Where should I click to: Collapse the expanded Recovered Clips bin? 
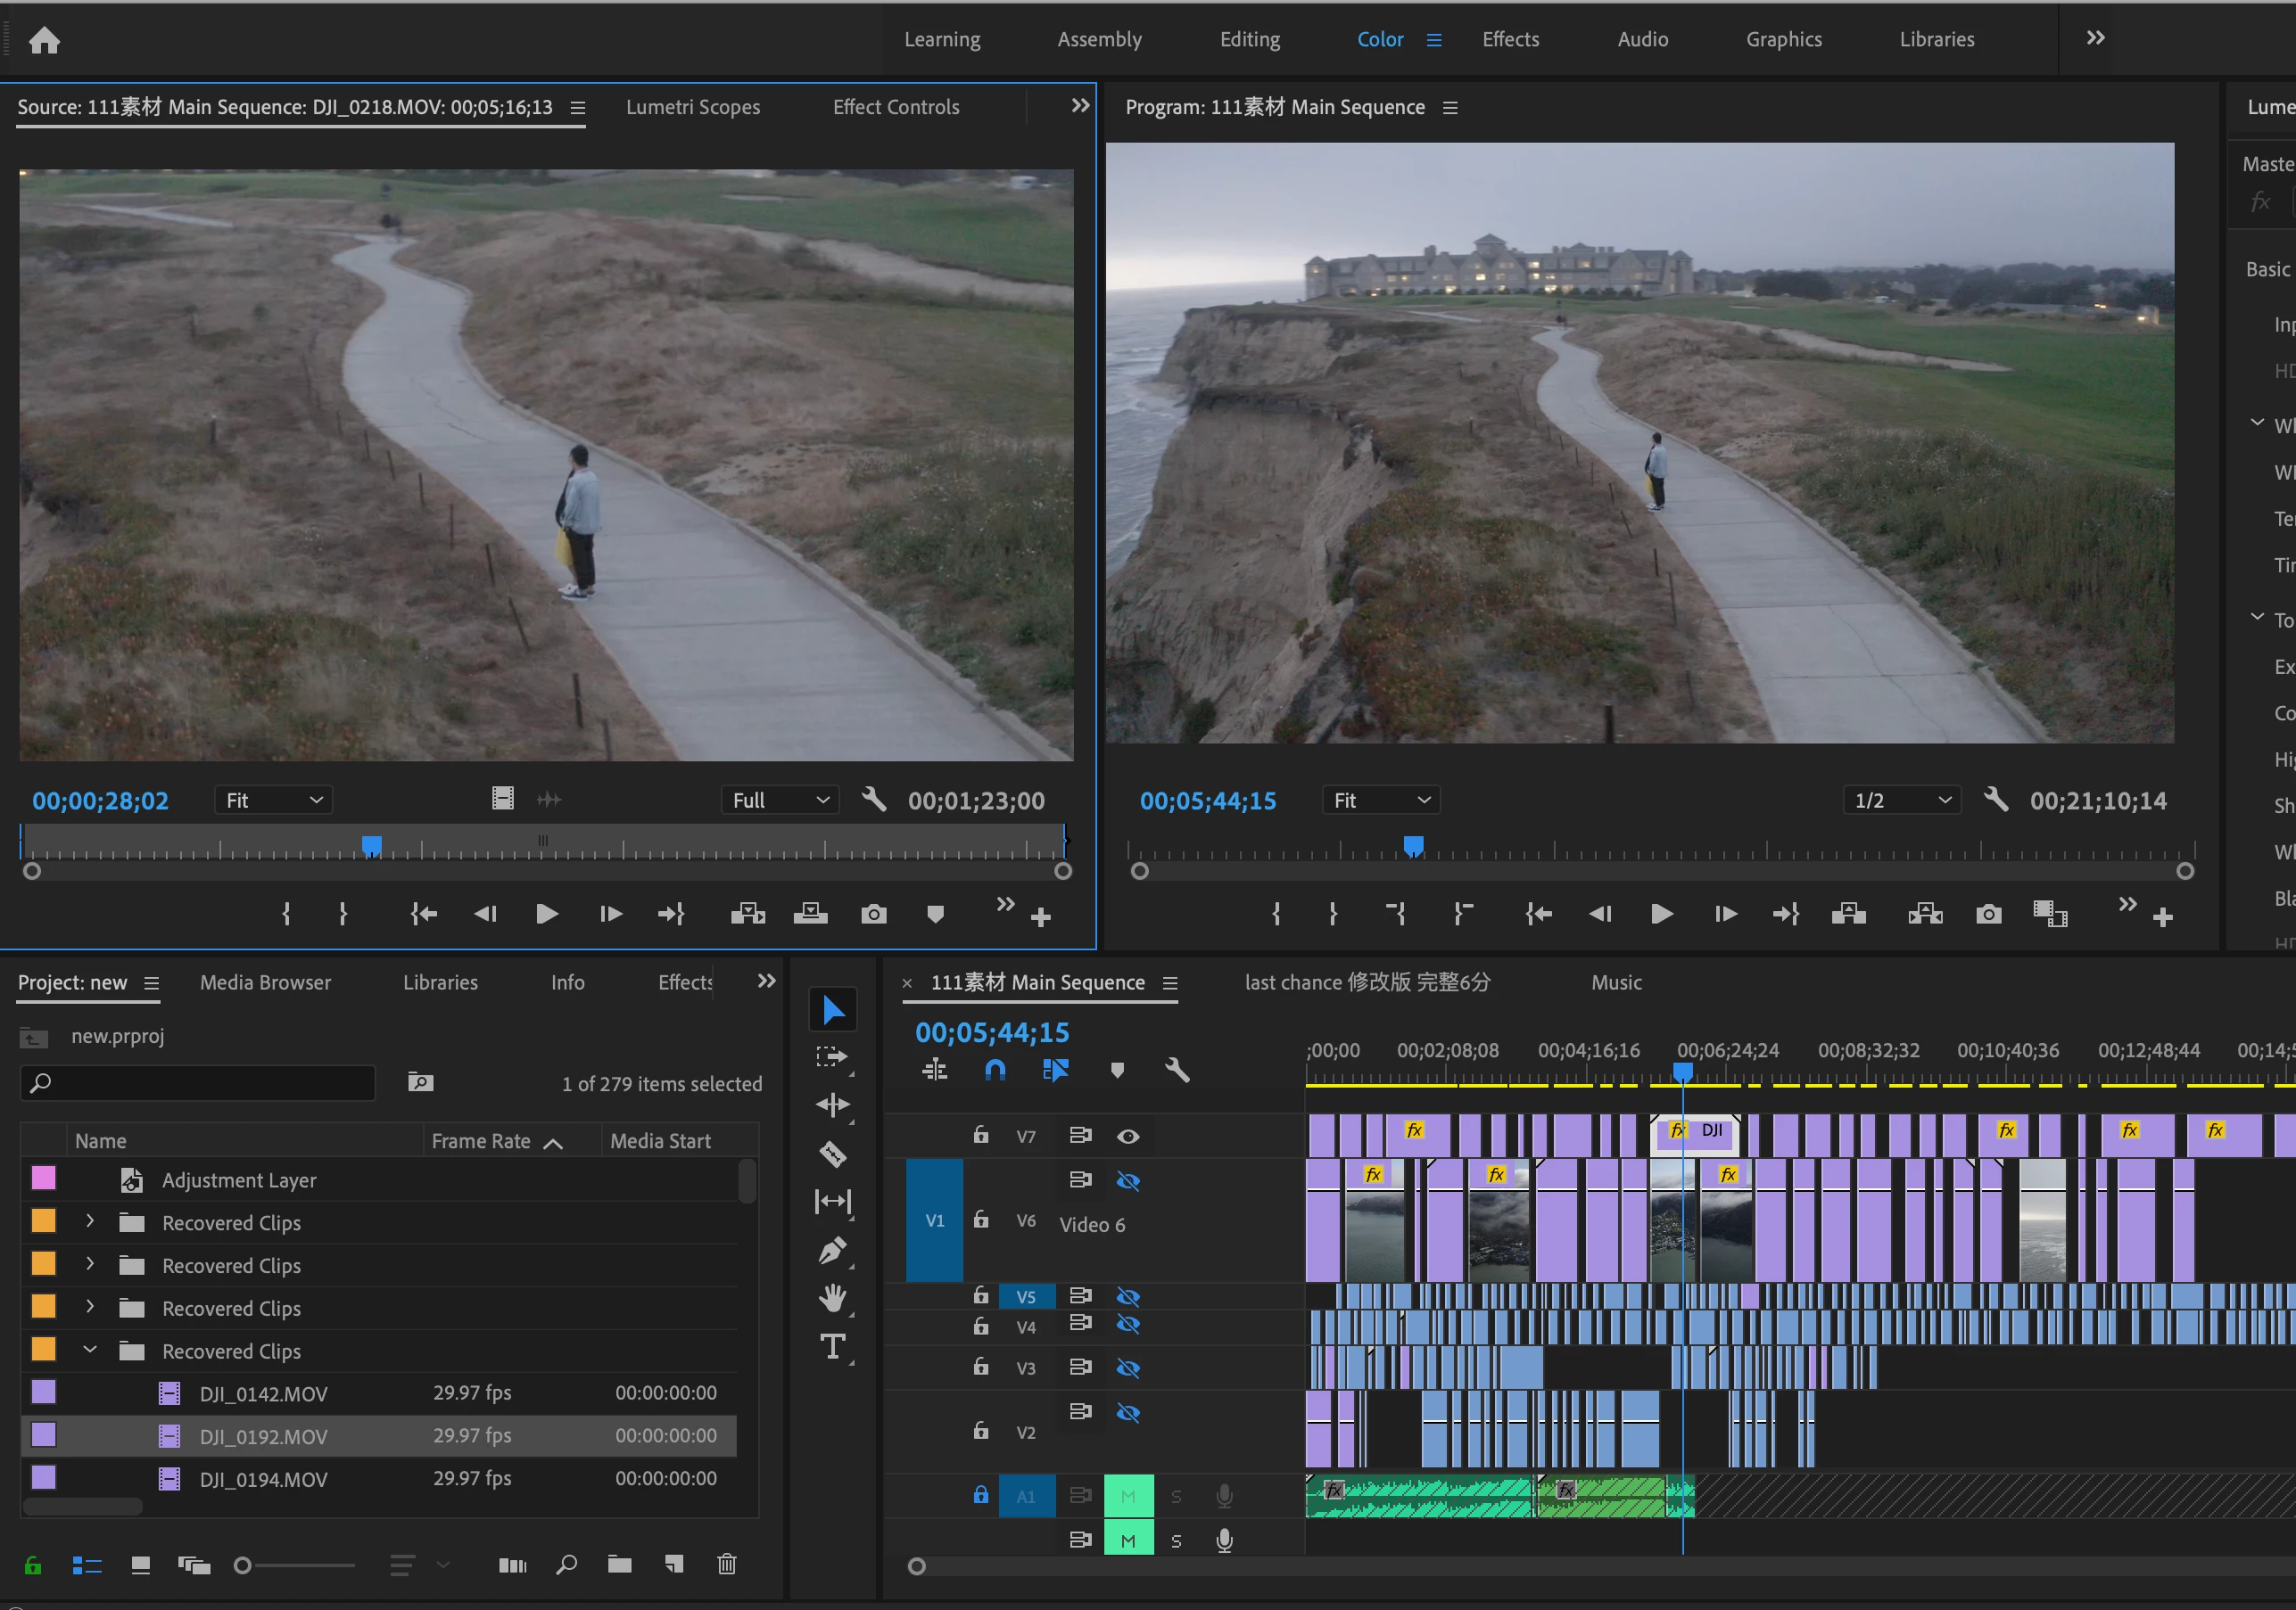click(x=90, y=1351)
